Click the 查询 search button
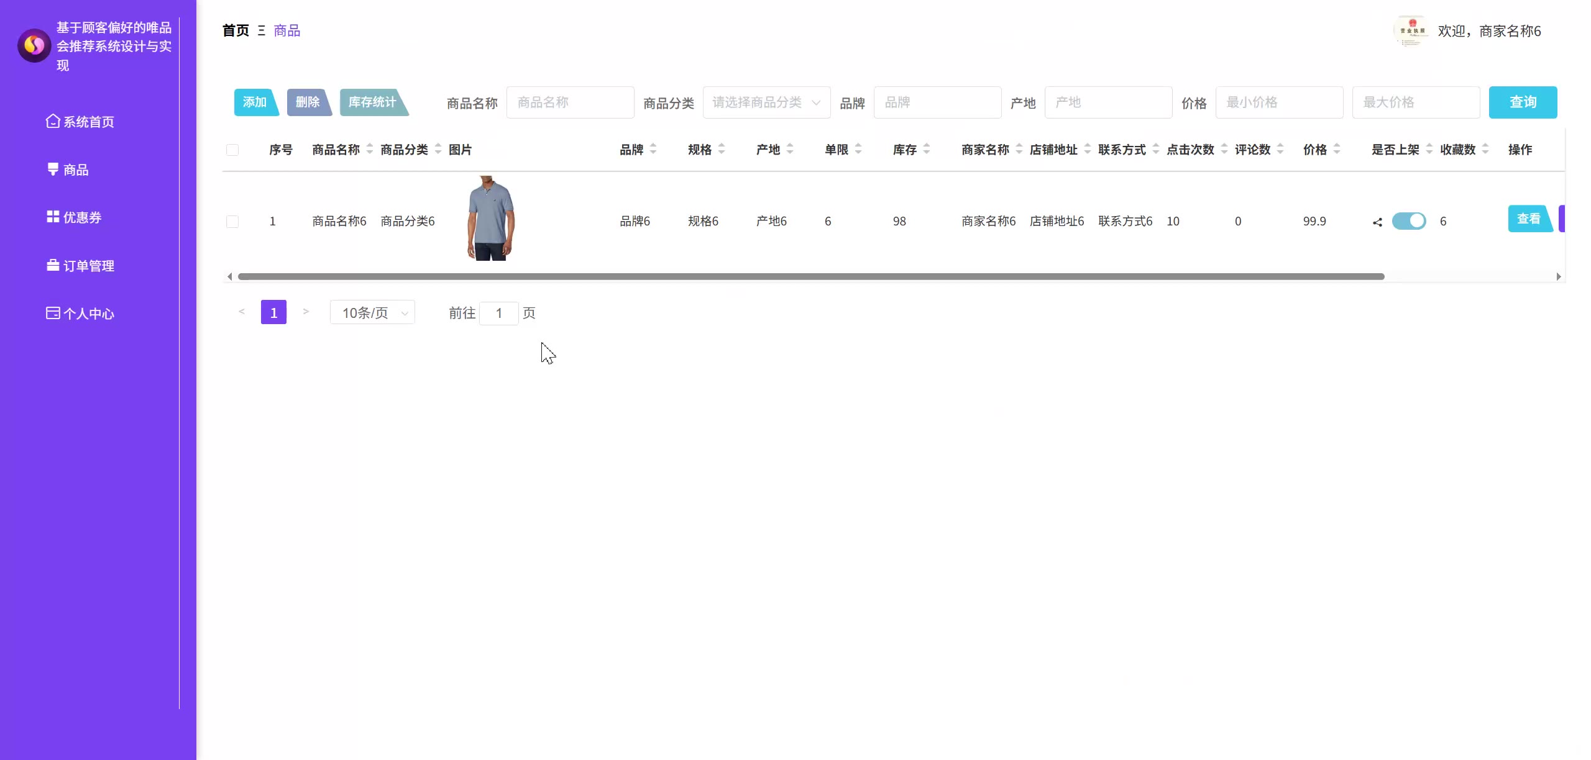1591x760 pixels. (x=1522, y=102)
